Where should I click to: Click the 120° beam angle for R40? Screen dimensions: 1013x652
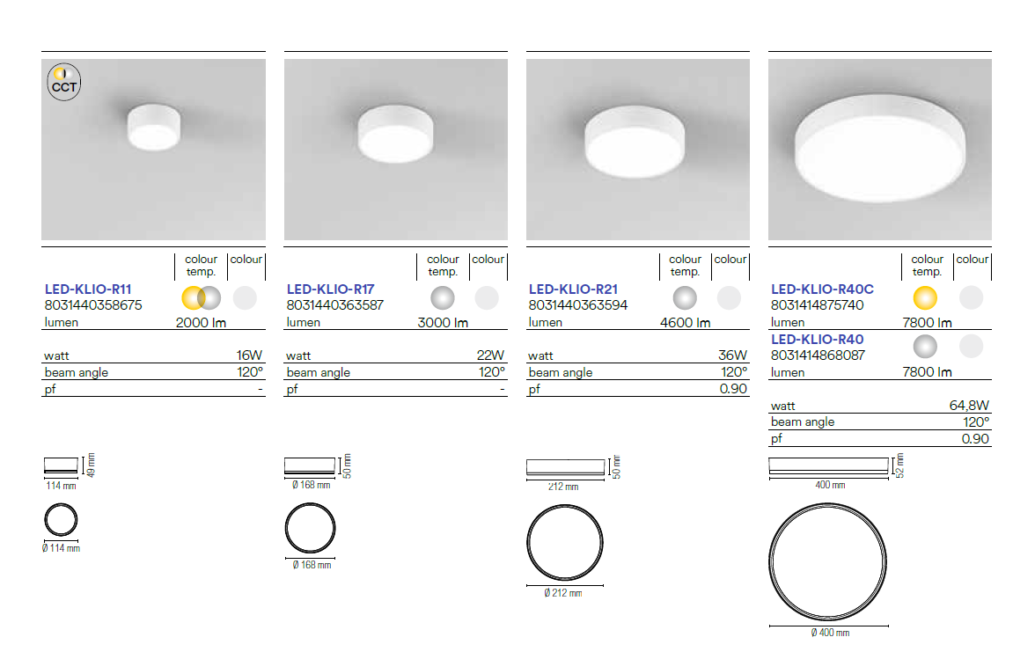click(x=976, y=422)
